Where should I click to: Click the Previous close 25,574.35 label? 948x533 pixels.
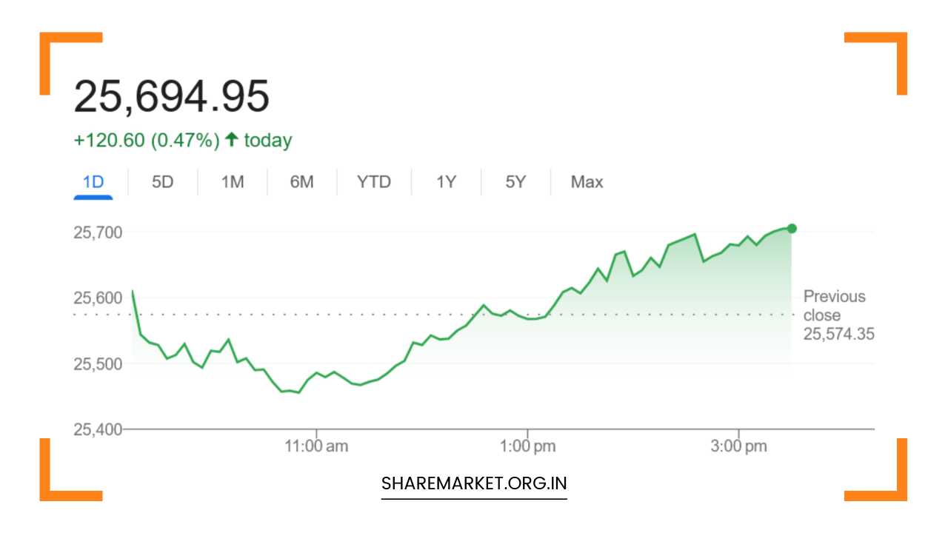838,315
